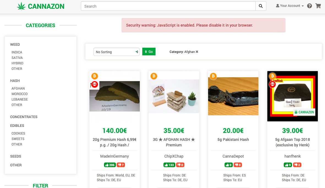The image size is (325, 188).
Task: Open 5g Afgaan Top 2018 product image
Action: click(x=293, y=96)
